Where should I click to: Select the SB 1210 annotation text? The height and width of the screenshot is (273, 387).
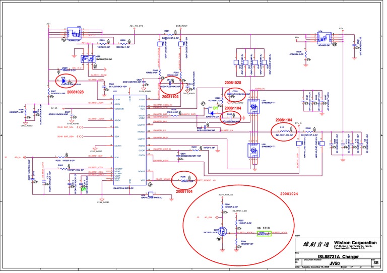coord(264,228)
